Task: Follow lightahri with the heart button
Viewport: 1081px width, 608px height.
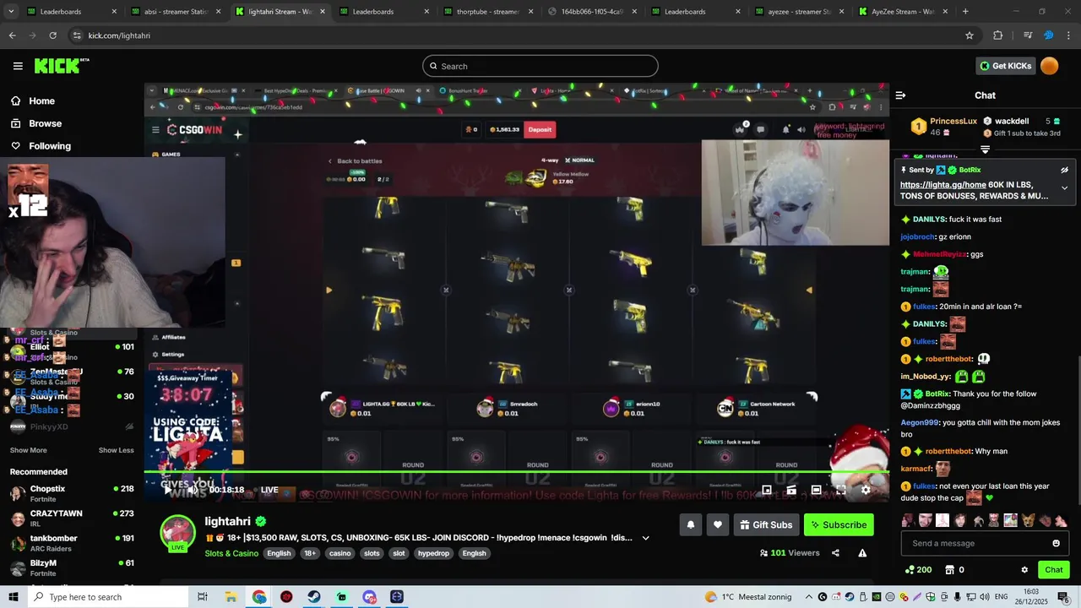Action: pos(717,524)
